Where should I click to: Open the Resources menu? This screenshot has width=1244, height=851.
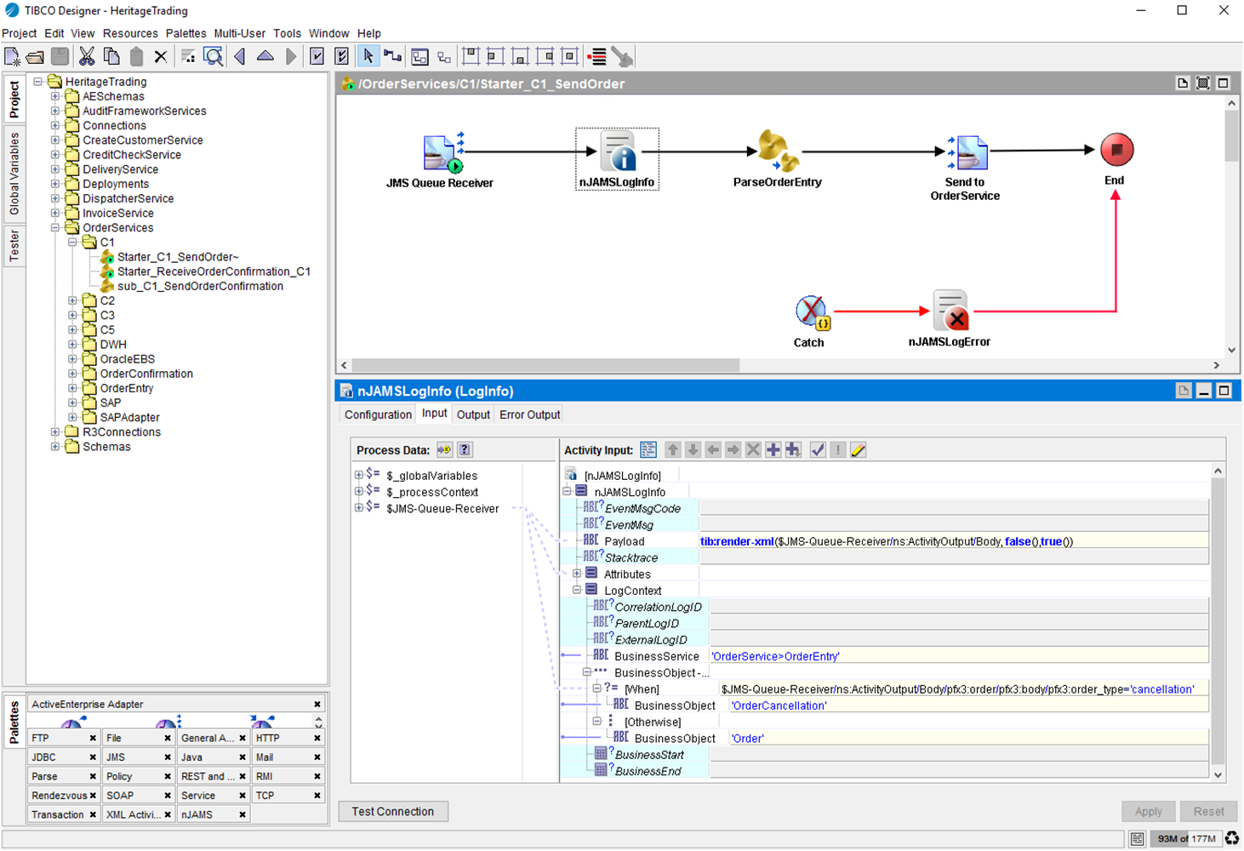[130, 33]
